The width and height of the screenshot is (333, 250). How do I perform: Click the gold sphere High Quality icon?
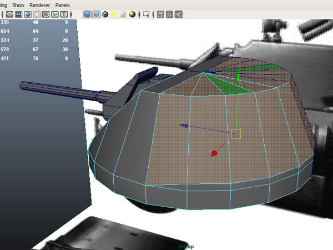tap(133, 14)
